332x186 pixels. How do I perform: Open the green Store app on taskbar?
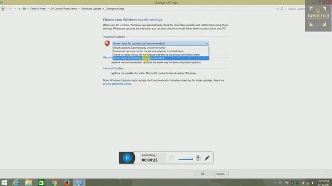click(41, 182)
